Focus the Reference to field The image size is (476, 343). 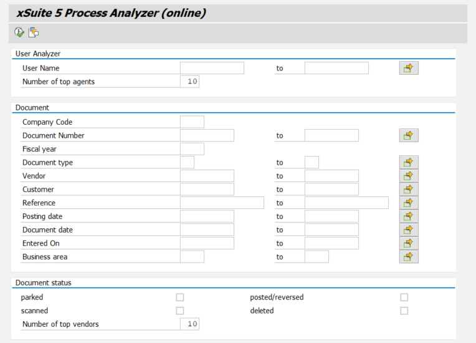tap(346, 203)
